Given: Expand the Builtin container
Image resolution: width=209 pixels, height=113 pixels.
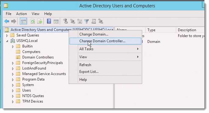Looking at the screenshot, I should point(13,47).
